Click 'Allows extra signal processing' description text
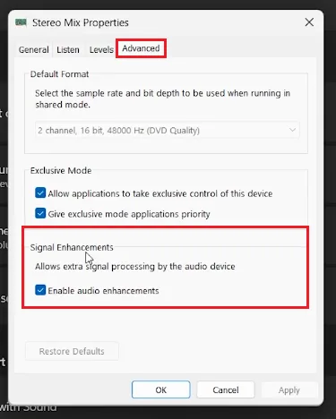 click(135, 266)
